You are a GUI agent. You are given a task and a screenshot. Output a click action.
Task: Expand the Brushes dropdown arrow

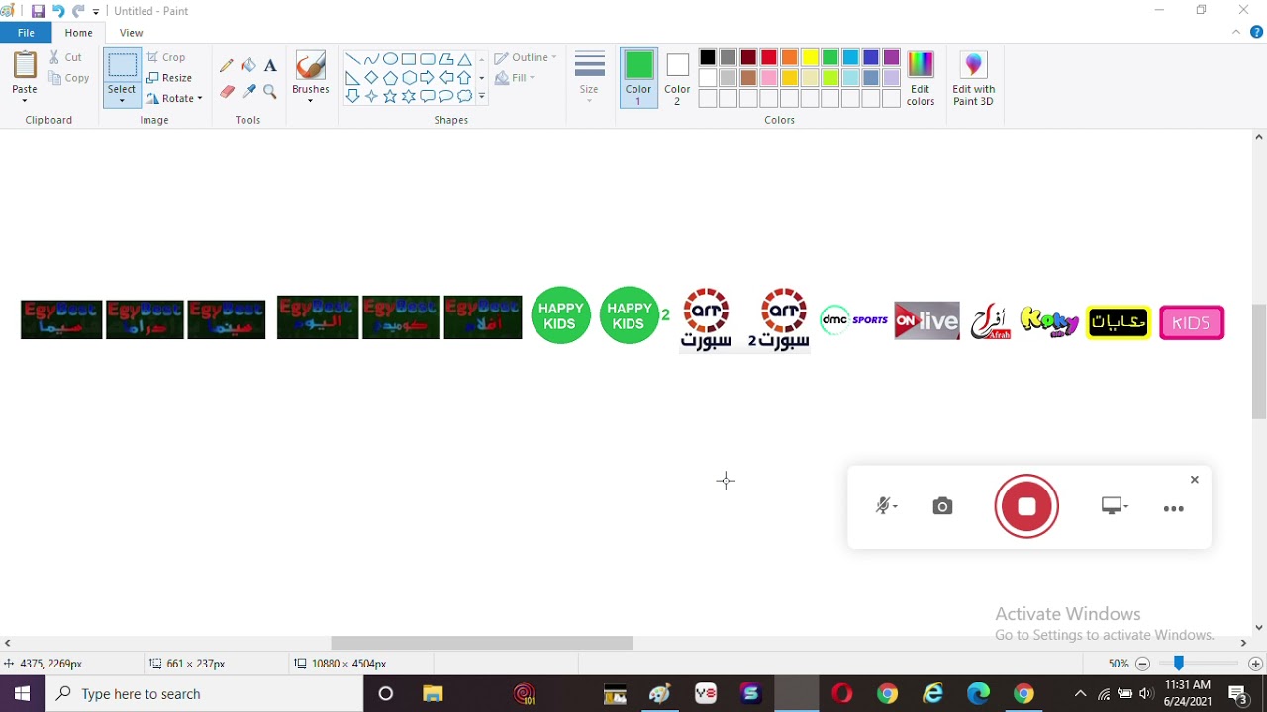pos(311,101)
